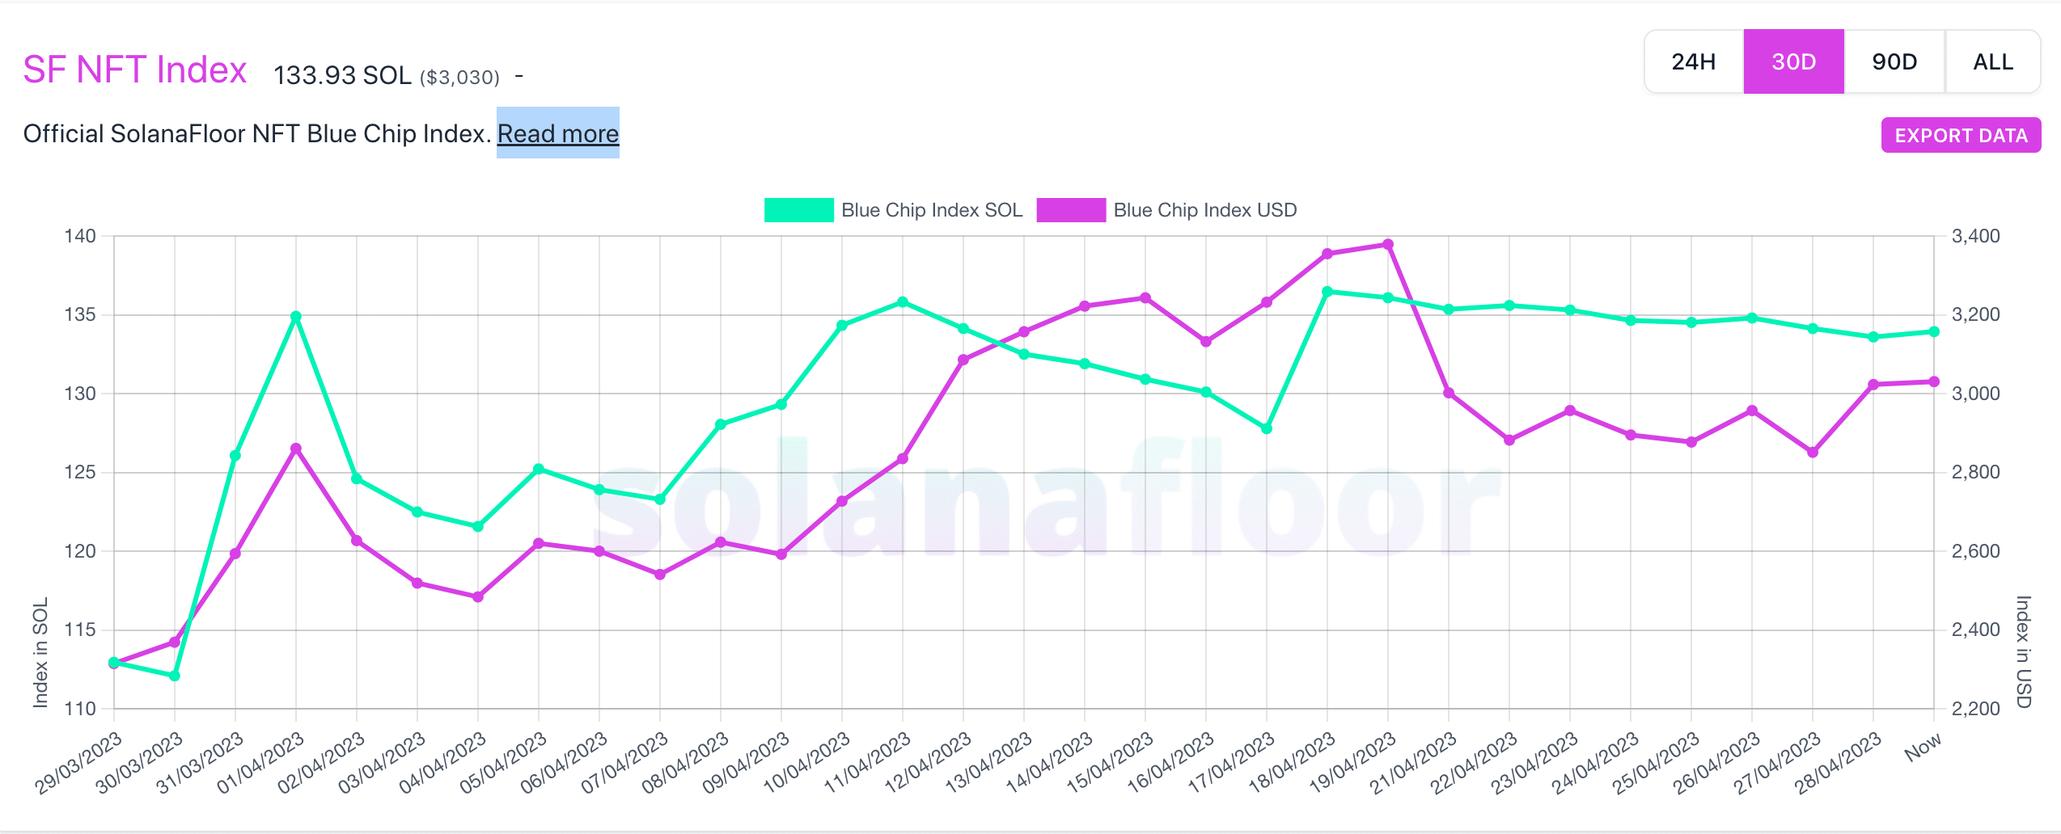Screen dimensions: 2061x834
Task: Select the 30D time range
Action: coord(1793,62)
